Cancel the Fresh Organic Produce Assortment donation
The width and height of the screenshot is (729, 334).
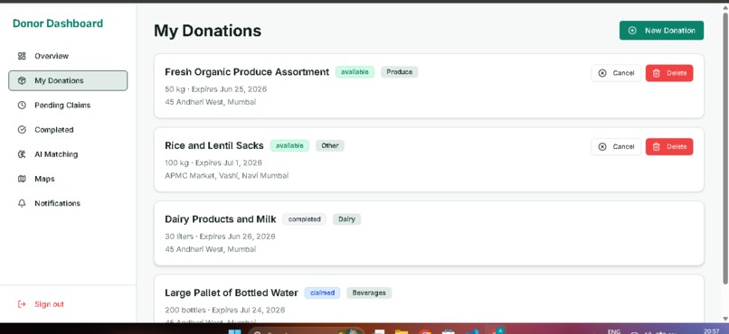click(616, 73)
